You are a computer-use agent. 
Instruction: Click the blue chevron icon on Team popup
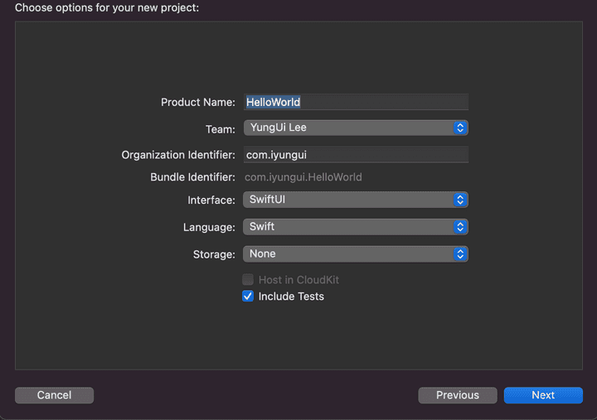[x=461, y=128]
